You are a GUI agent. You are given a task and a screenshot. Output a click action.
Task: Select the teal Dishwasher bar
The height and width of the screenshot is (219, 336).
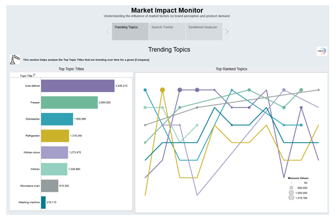point(57,119)
